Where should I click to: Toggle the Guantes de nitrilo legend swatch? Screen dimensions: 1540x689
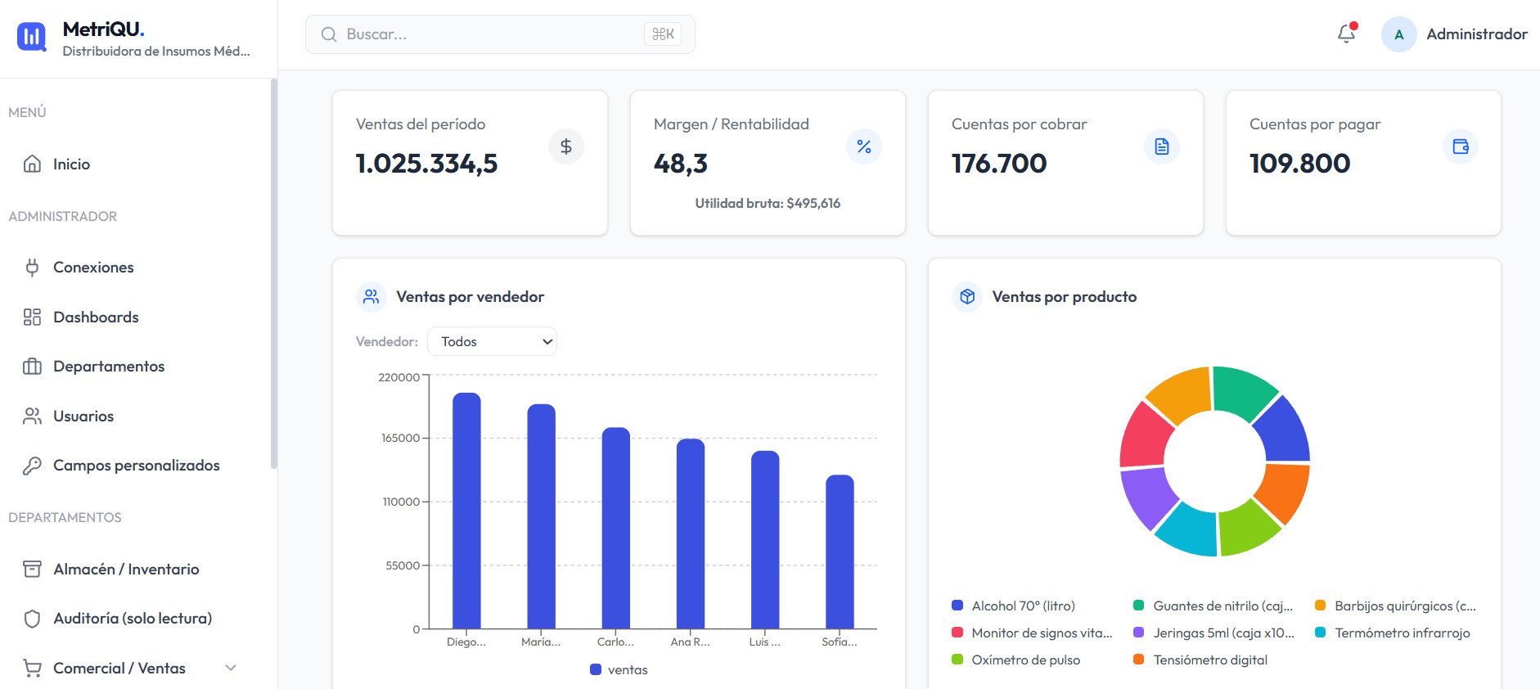click(1138, 606)
